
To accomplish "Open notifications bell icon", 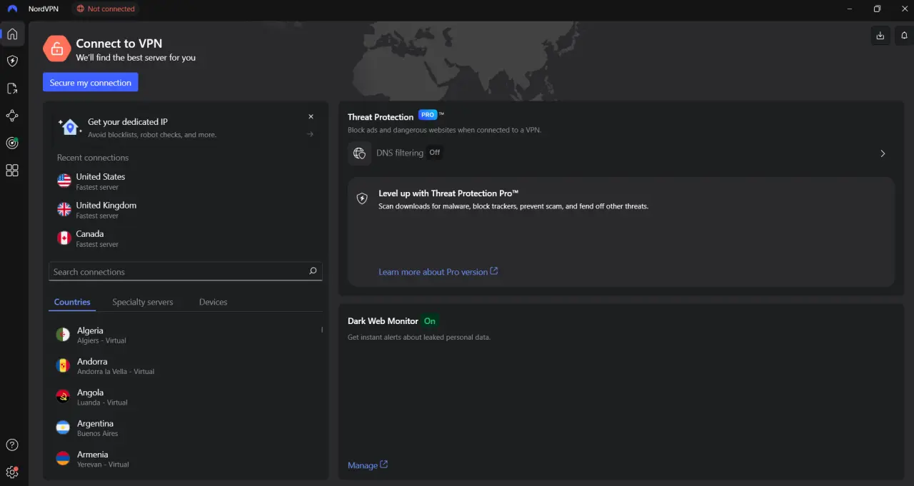I will point(904,36).
